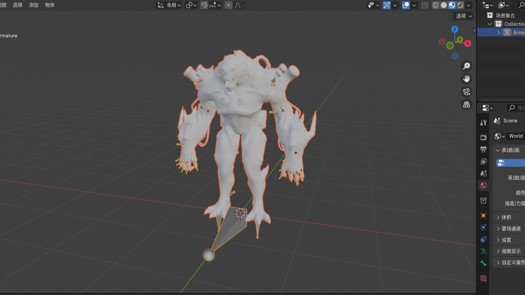This screenshot has height=295, width=525.
Task: Open the 物体 (Object) menu
Action: (x=50, y=5)
